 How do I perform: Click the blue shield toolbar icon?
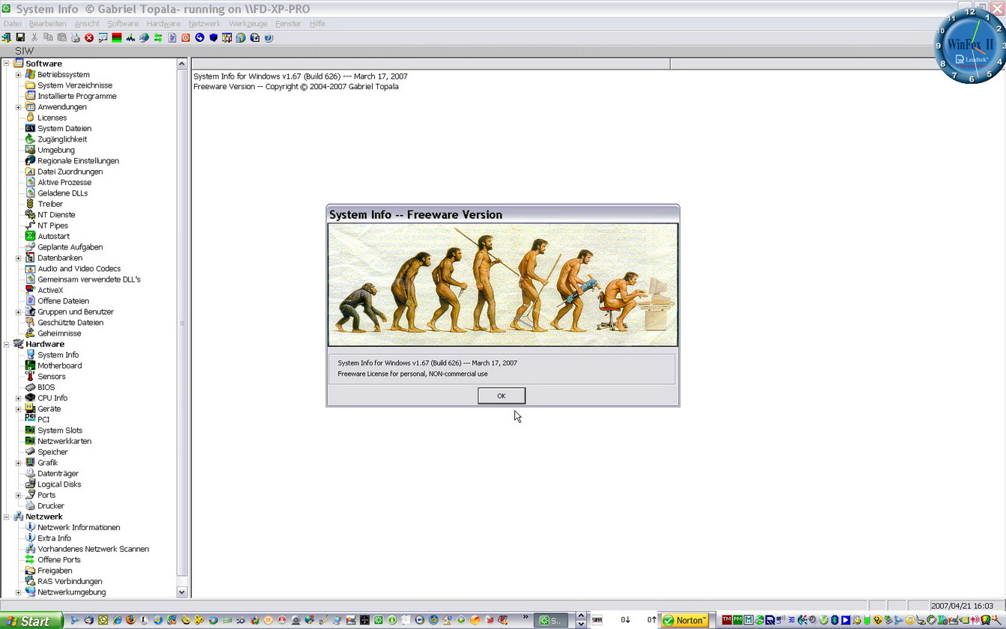pyautogui.click(x=213, y=37)
